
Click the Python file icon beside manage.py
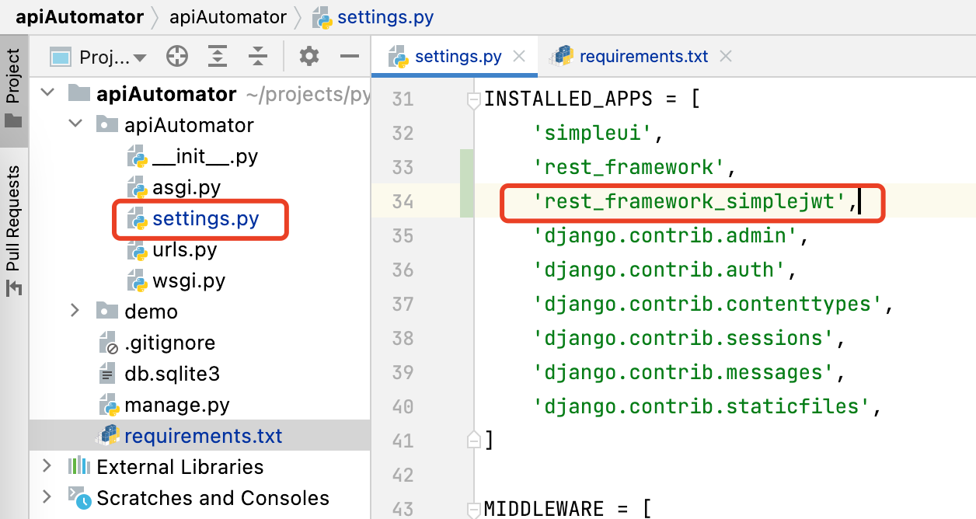coord(108,405)
